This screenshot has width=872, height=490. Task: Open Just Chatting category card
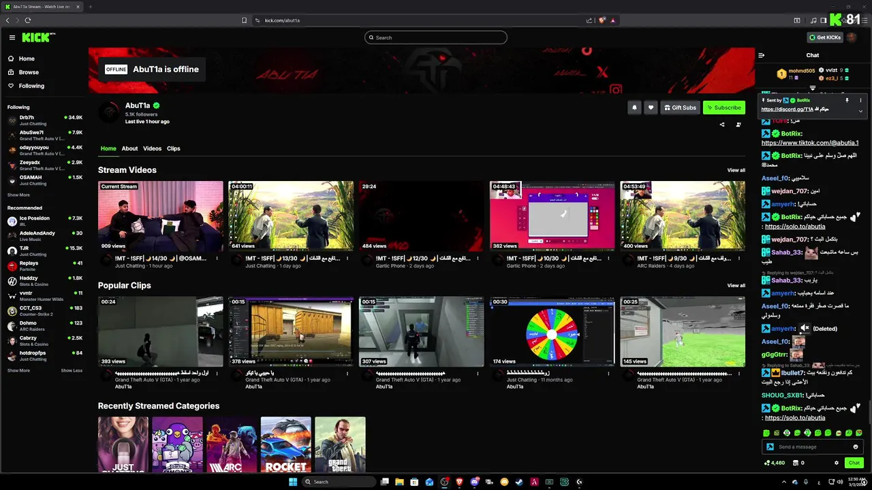pyautogui.click(x=123, y=444)
